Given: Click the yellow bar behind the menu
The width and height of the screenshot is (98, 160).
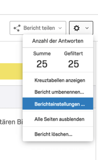Looking at the screenshot, I should coord(11,71).
